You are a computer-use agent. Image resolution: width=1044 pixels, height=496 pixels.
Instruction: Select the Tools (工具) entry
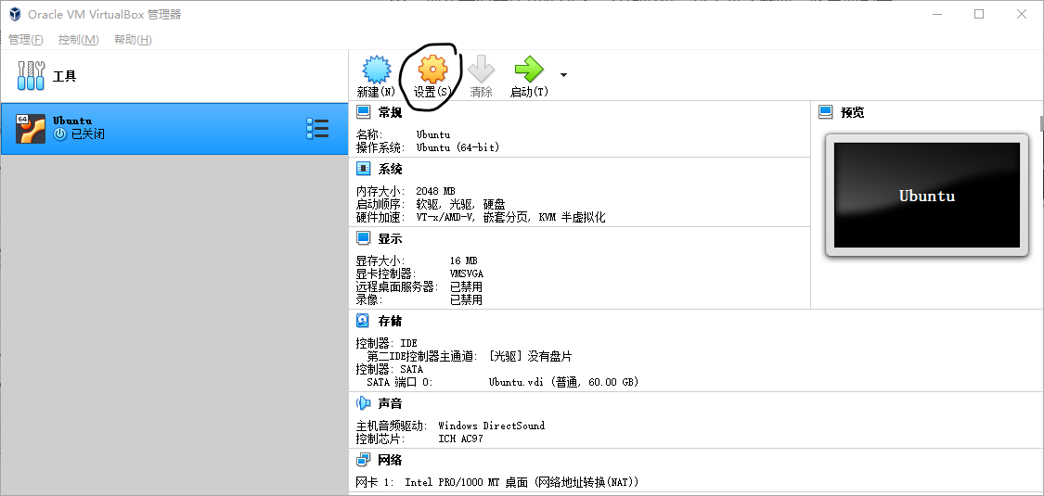(174, 76)
